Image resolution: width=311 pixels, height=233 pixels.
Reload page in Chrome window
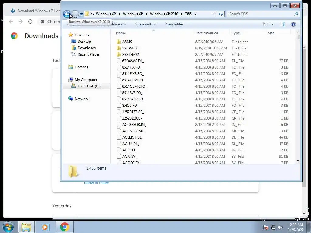pos(30,22)
